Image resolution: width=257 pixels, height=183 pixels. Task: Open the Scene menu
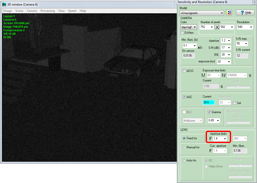point(19,11)
